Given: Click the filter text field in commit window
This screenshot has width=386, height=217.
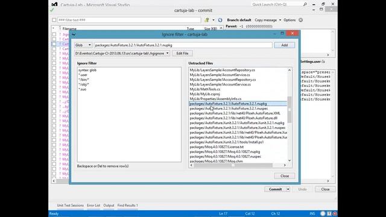Looking at the screenshot, I should tap(129, 20).
